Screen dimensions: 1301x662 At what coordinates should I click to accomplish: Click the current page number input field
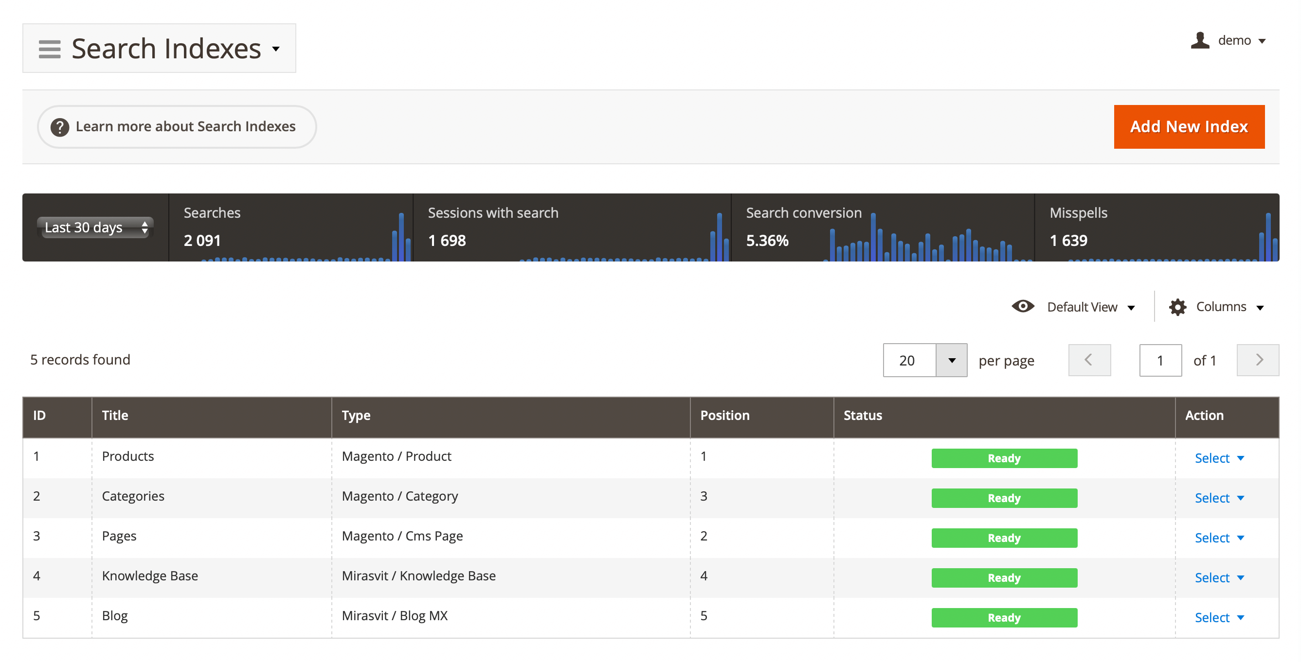point(1160,360)
